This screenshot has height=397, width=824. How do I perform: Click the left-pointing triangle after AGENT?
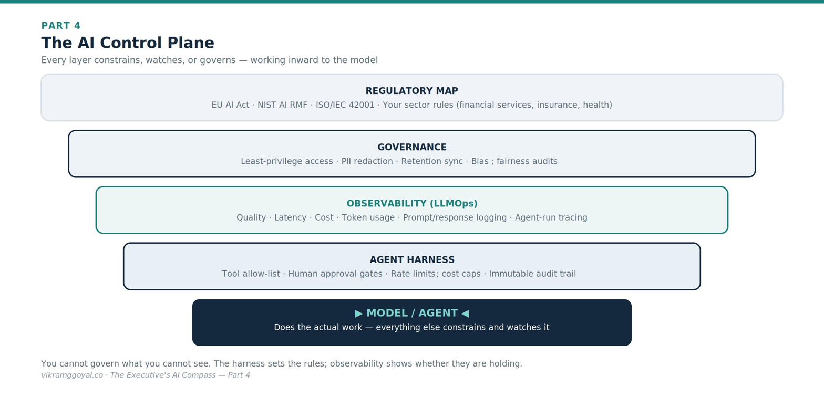[x=465, y=314]
